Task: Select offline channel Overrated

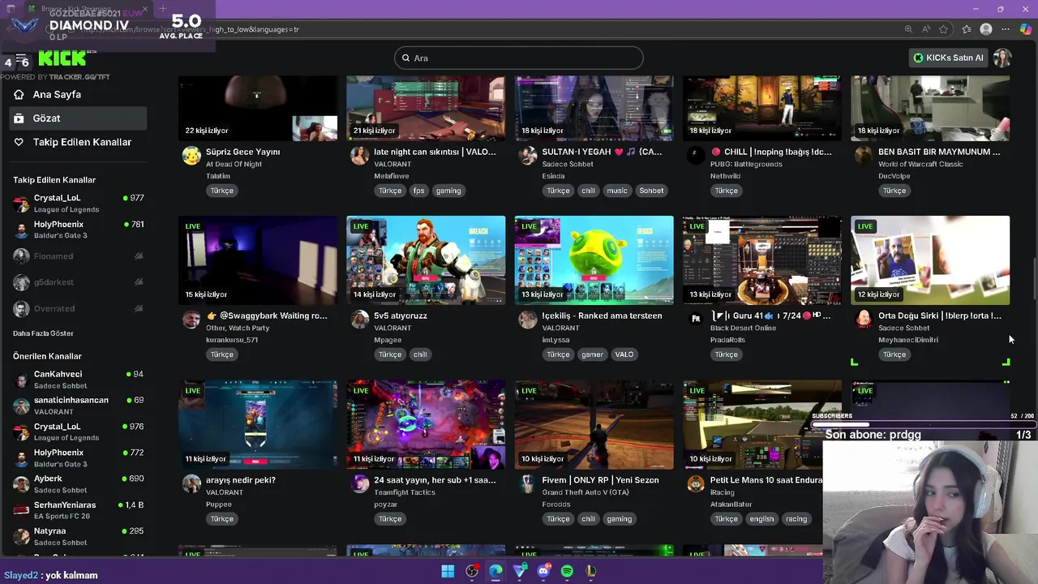Action: pyautogui.click(x=78, y=308)
